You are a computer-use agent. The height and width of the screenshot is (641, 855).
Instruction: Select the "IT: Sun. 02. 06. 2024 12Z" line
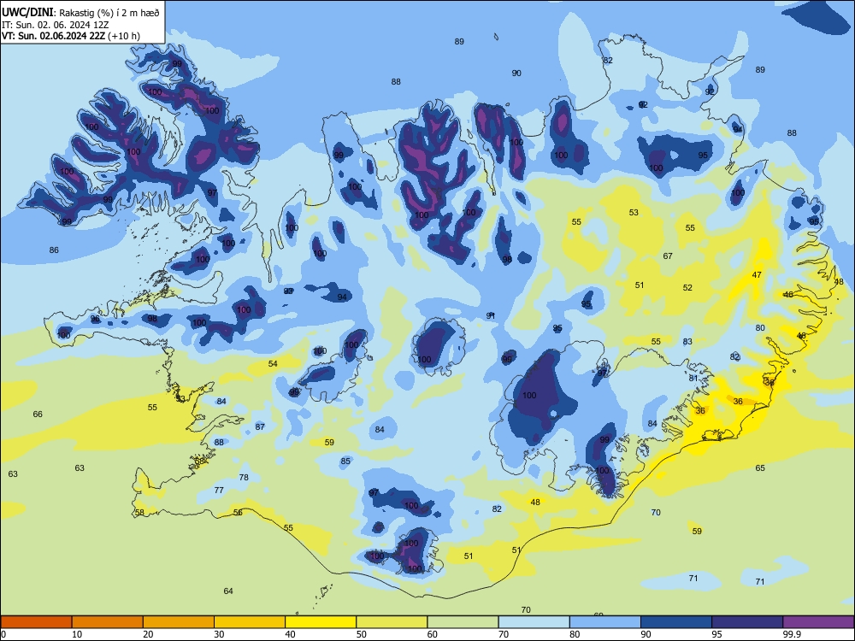[x=55, y=25]
